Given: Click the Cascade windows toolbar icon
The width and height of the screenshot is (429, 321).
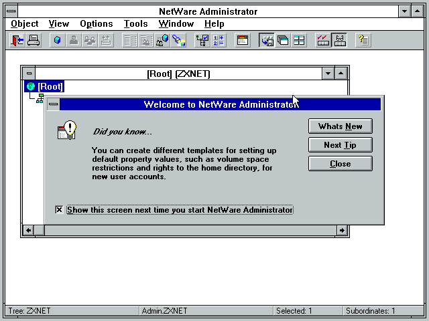Looking at the screenshot, I should [x=283, y=40].
